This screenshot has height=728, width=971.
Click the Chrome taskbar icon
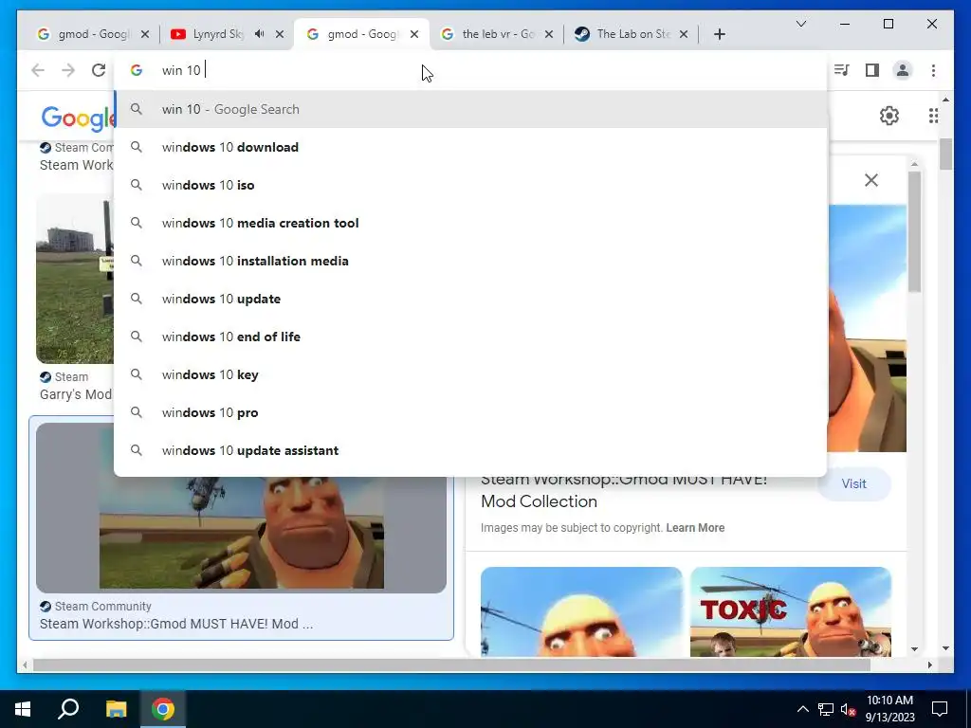point(163,709)
